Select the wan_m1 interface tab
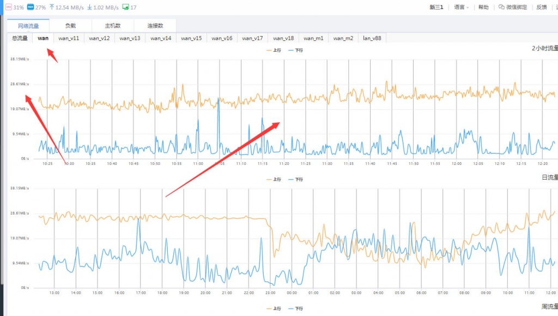 point(313,38)
